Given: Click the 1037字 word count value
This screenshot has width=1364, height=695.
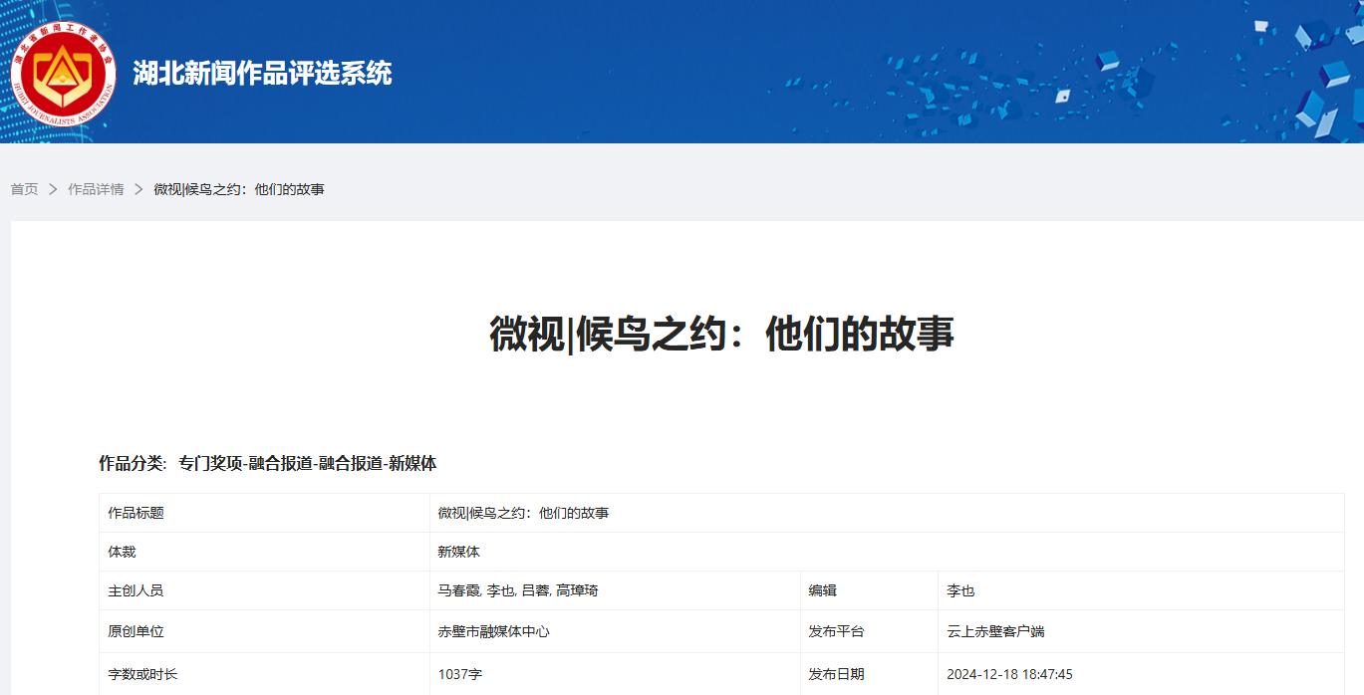Looking at the screenshot, I should [x=459, y=674].
